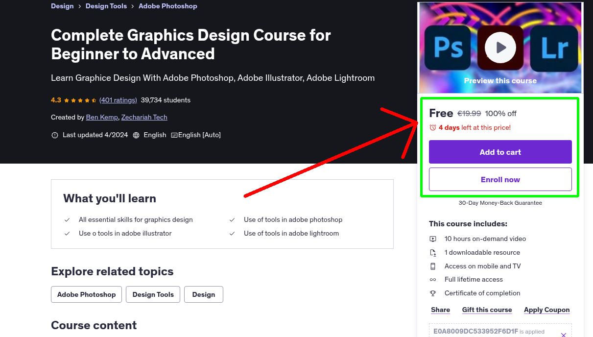This screenshot has width=593, height=337.
Task: Open the Design breadcrumb link
Action: click(62, 6)
